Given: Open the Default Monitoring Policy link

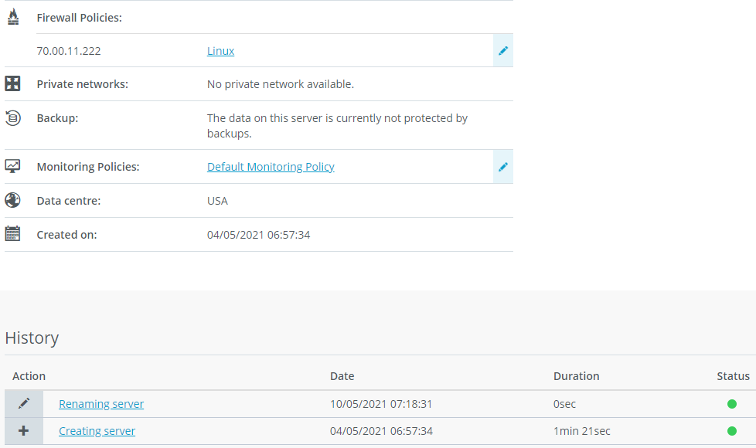Looking at the screenshot, I should point(271,167).
